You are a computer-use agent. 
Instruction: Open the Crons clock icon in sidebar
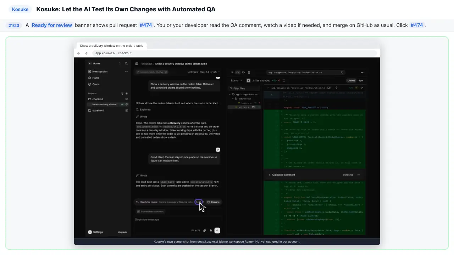pyautogui.click(x=89, y=84)
